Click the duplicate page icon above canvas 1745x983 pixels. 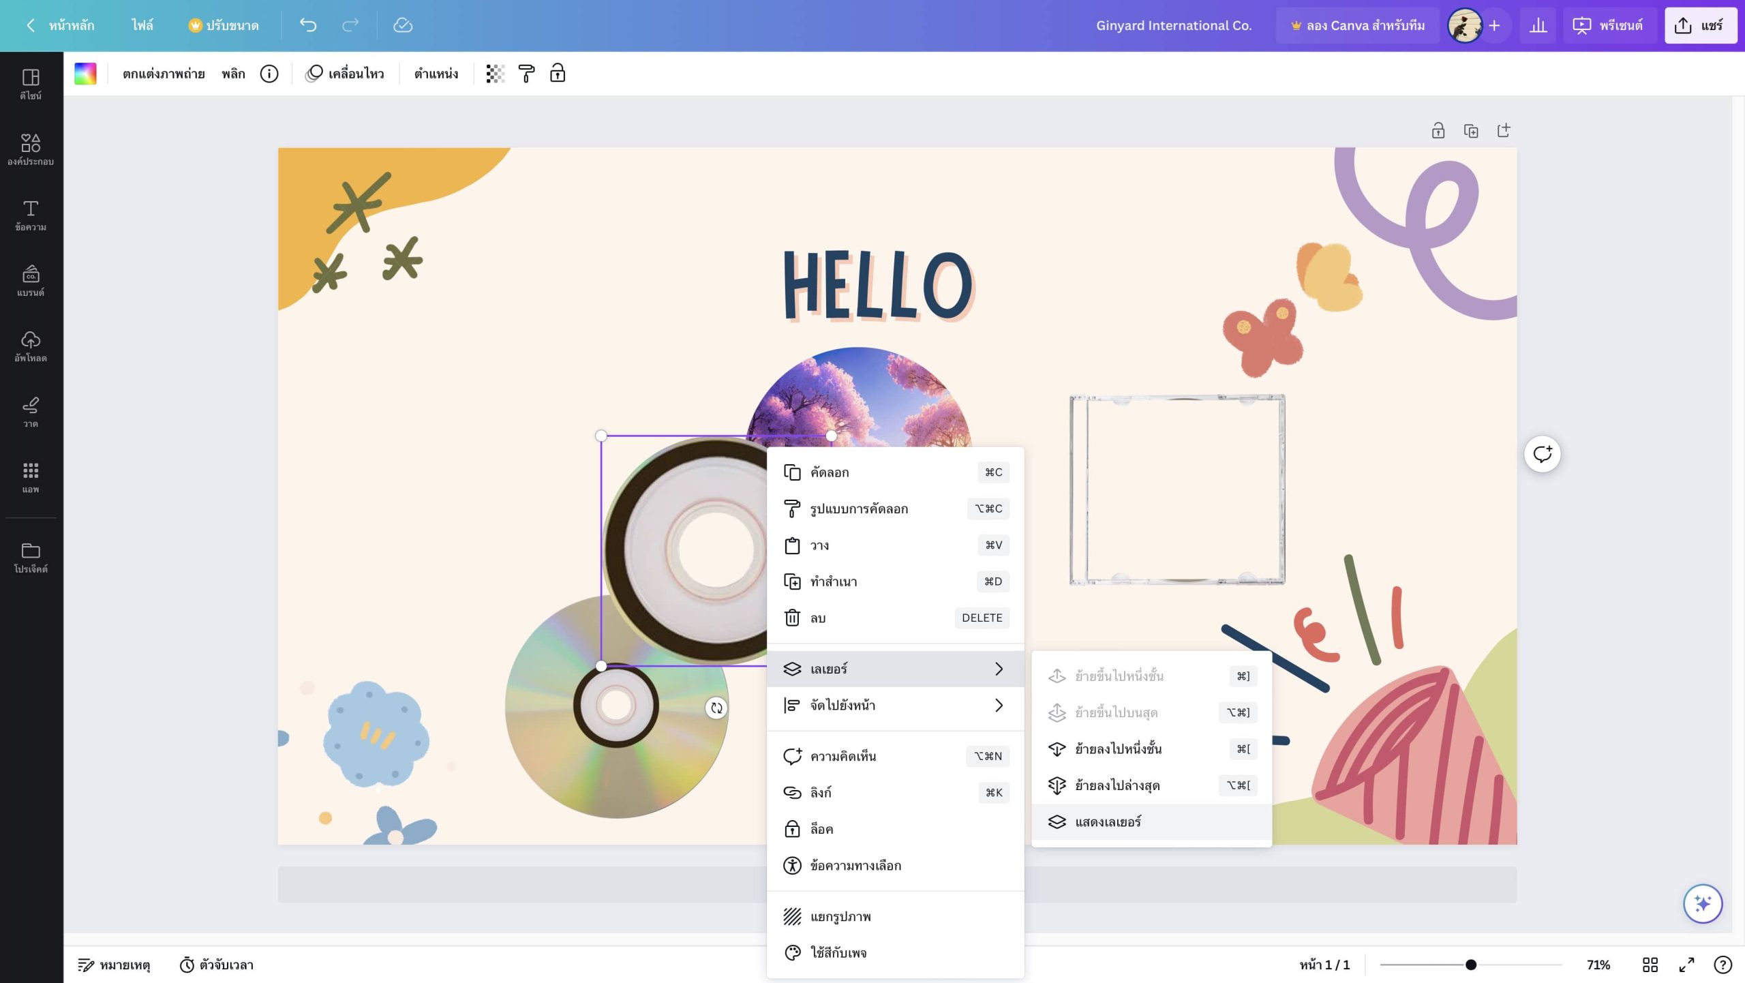point(1471,131)
